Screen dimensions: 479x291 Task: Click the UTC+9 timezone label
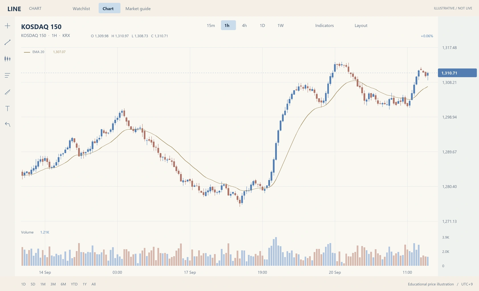click(x=467, y=284)
